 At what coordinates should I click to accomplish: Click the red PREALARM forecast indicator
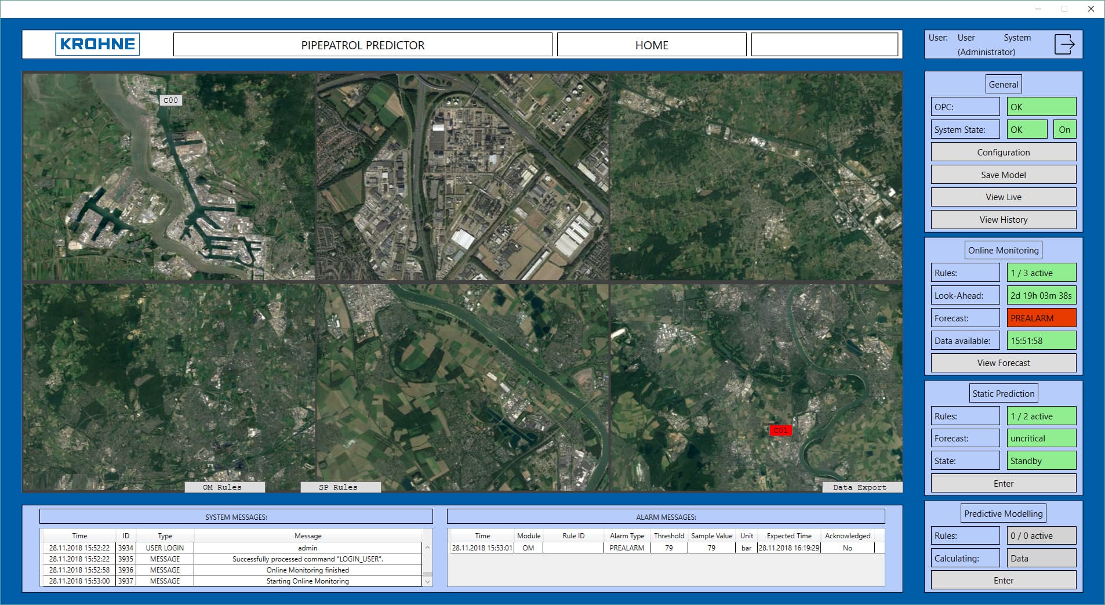pyautogui.click(x=1041, y=318)
